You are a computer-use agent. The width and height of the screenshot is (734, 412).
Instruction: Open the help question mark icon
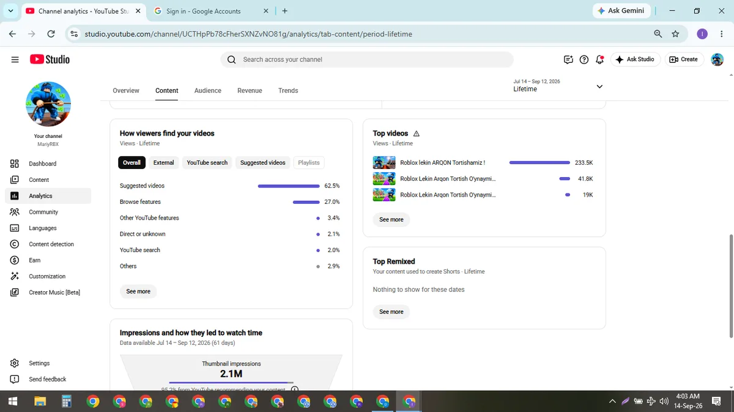584,59
